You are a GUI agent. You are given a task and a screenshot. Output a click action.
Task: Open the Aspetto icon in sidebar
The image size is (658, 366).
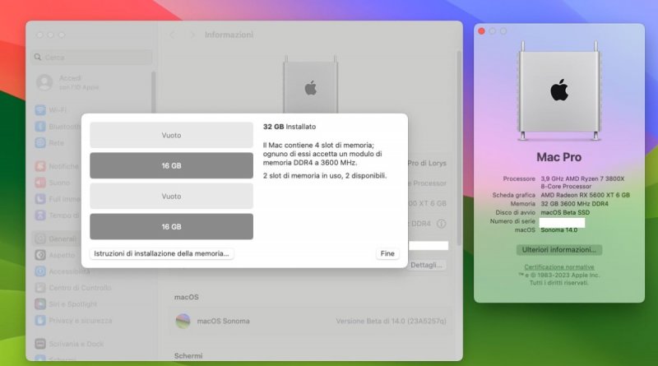(x=39, y=255)
